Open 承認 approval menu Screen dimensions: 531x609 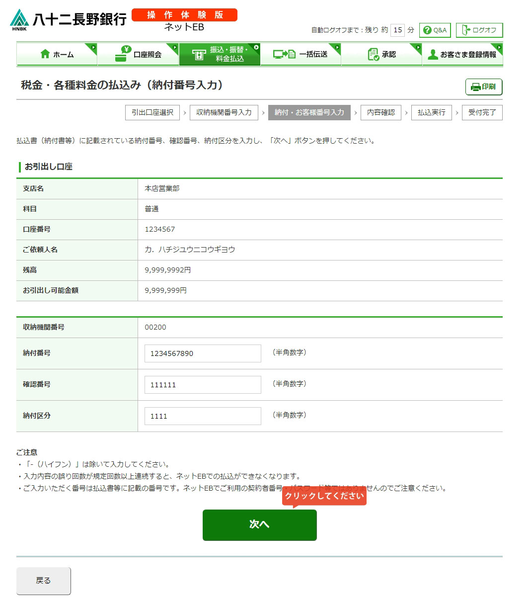tap(381, 54)
